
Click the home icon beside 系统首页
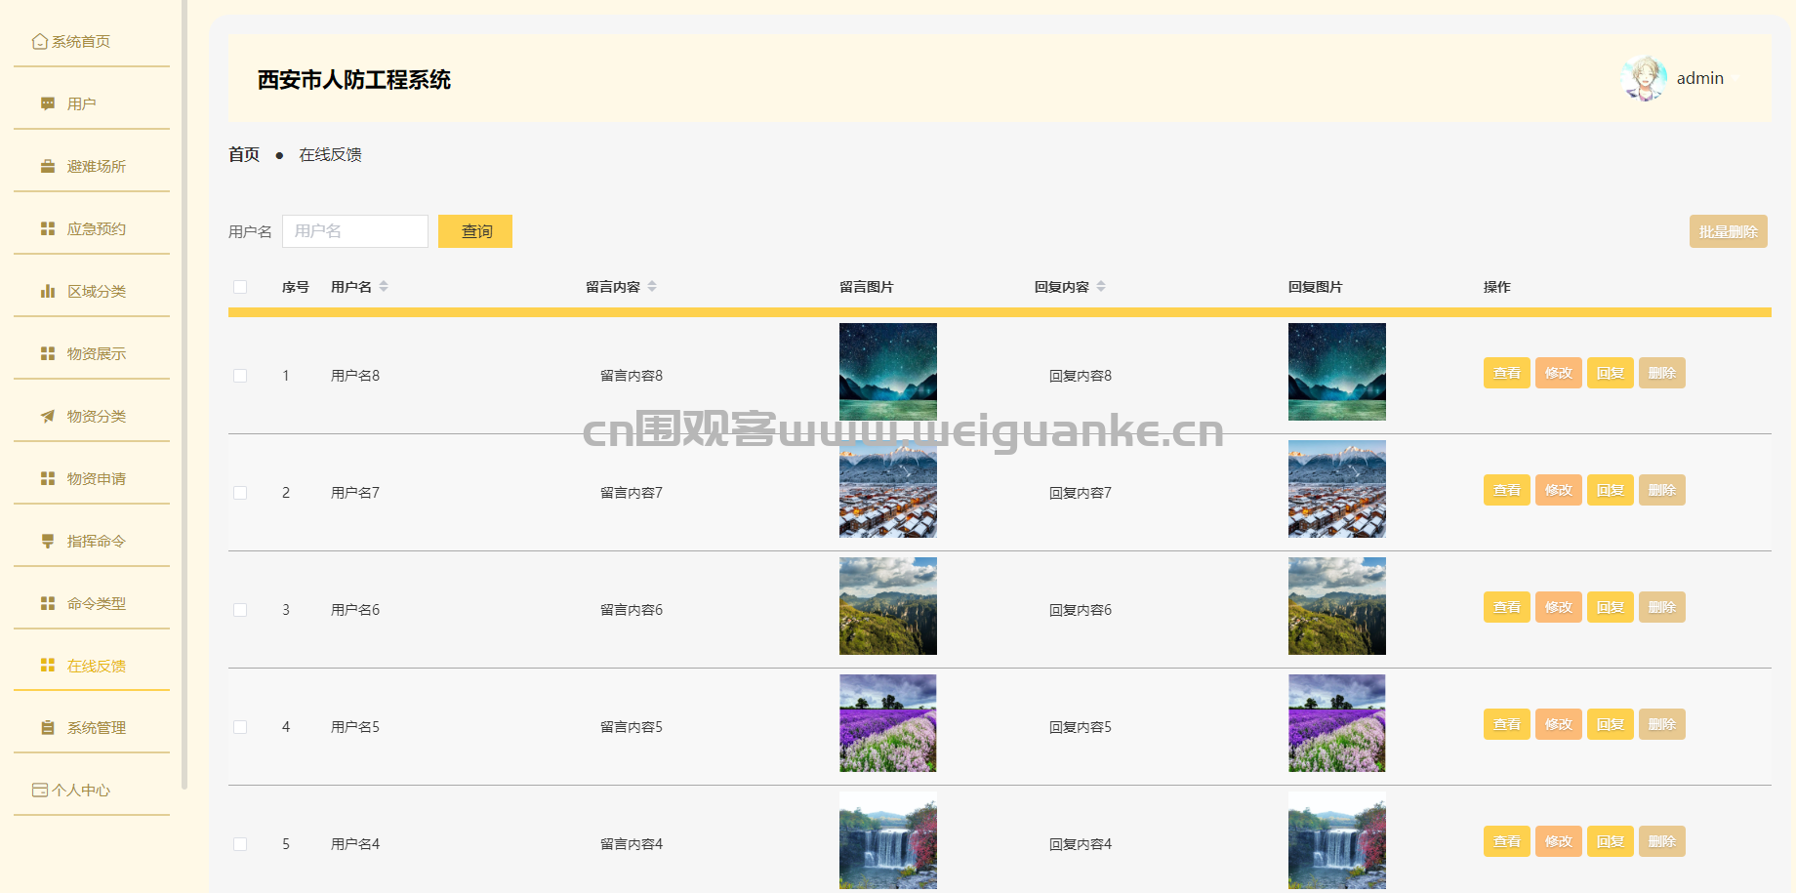(40, 41)
